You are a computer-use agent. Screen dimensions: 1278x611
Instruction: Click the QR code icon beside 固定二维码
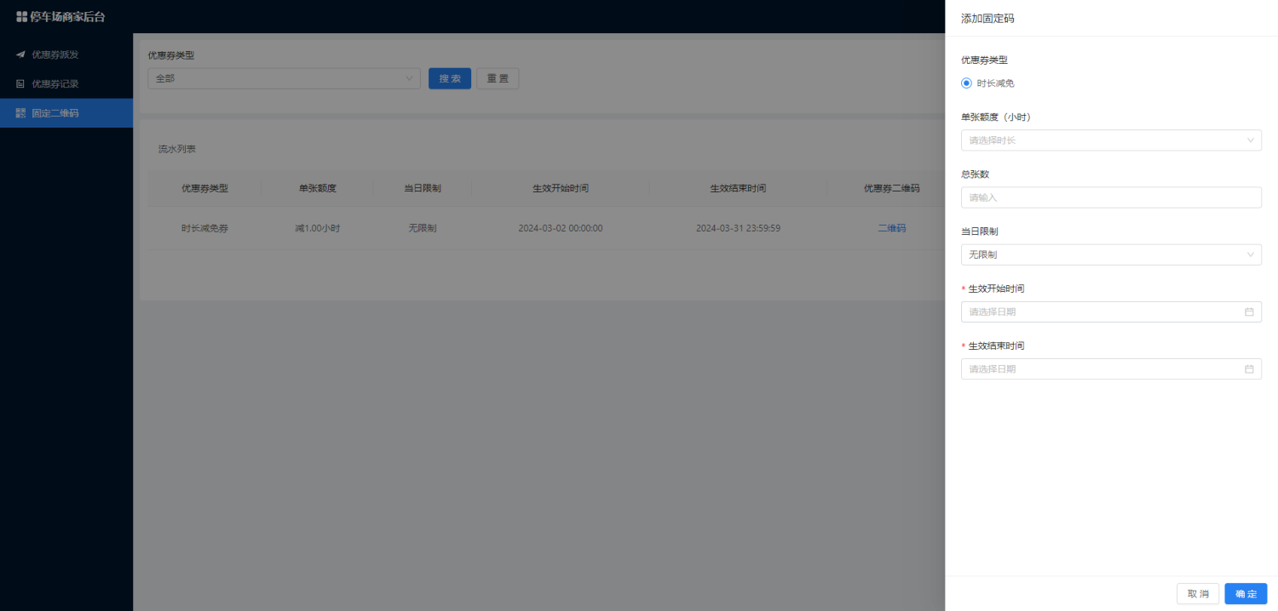pyautogui.click(x=20, y=112)
